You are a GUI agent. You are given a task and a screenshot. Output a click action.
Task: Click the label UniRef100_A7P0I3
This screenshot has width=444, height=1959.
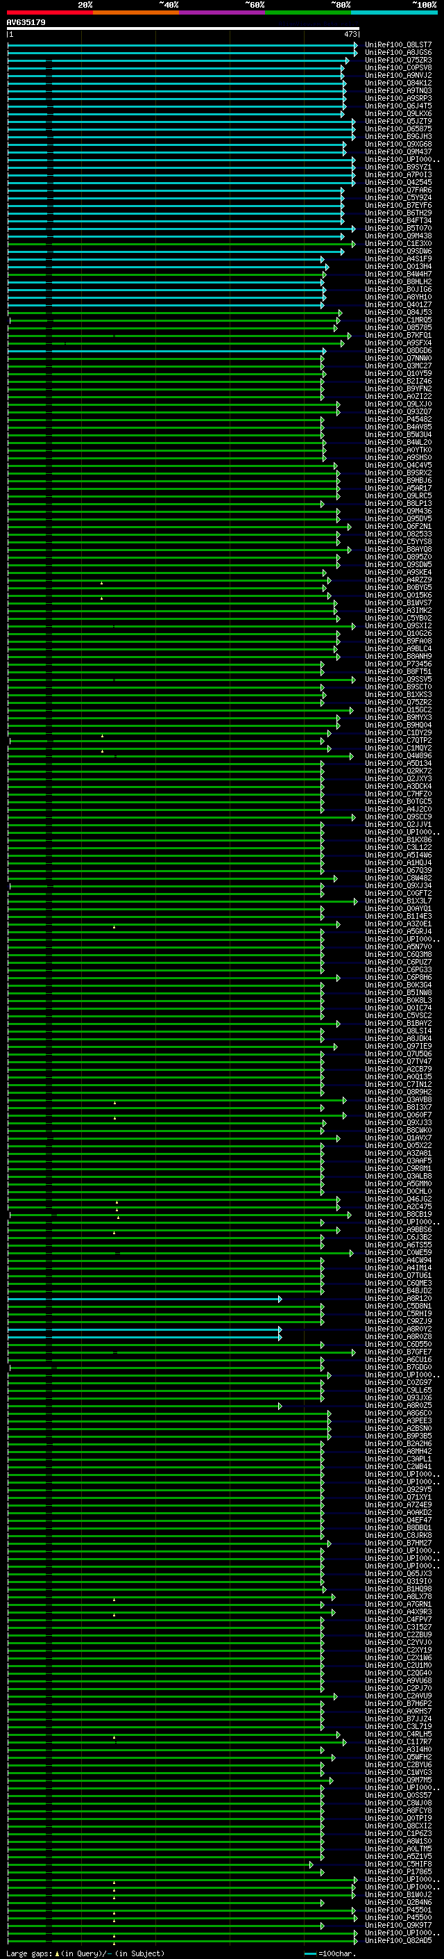tap(398, 175)
